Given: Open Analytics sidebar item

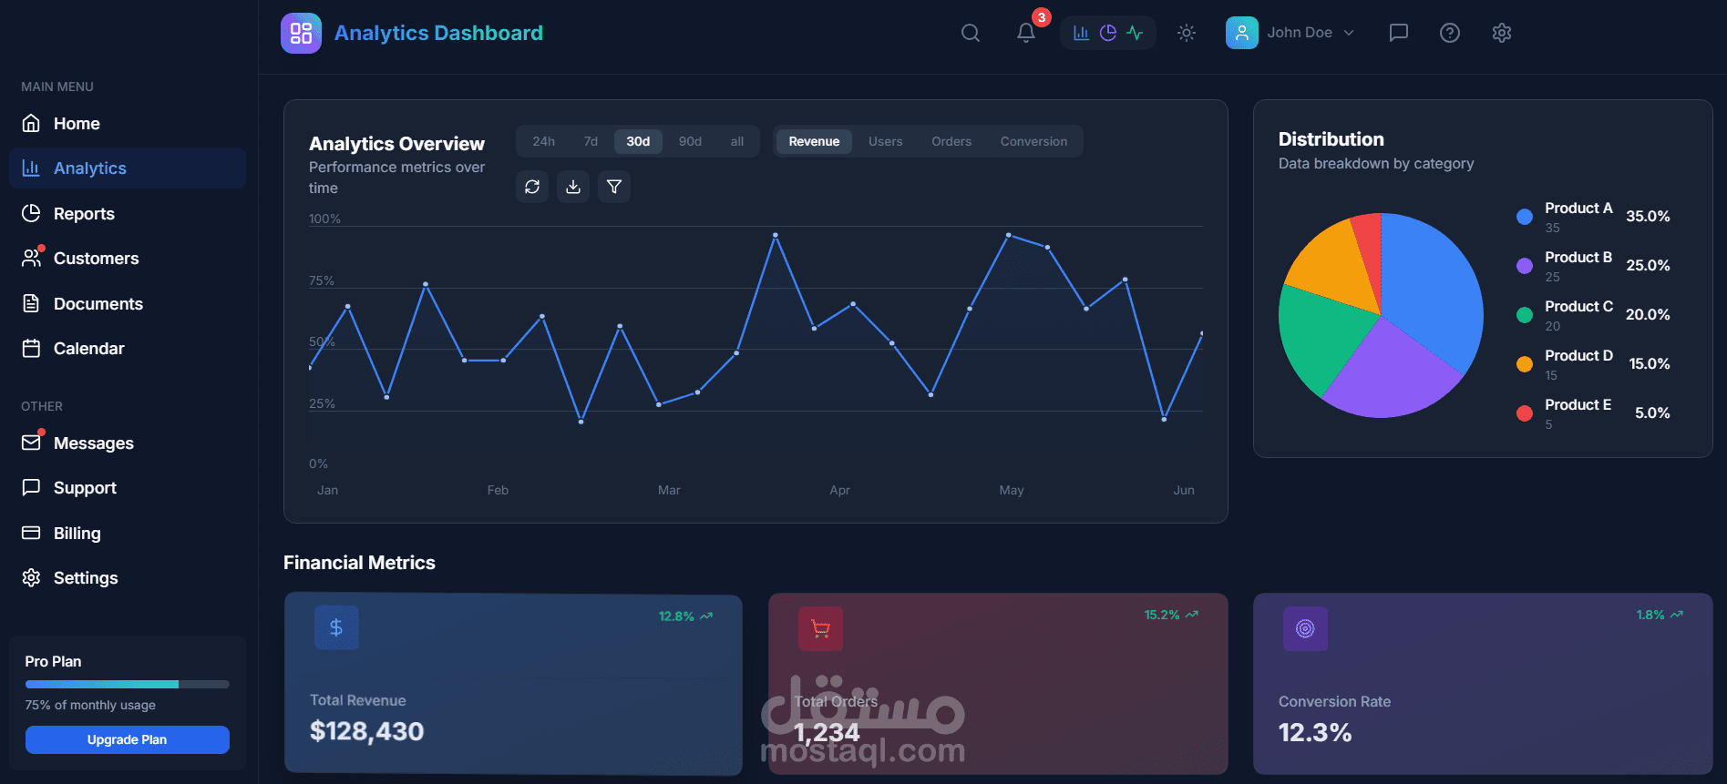Looking at the screenshot, I should click(x=128, y=168).
